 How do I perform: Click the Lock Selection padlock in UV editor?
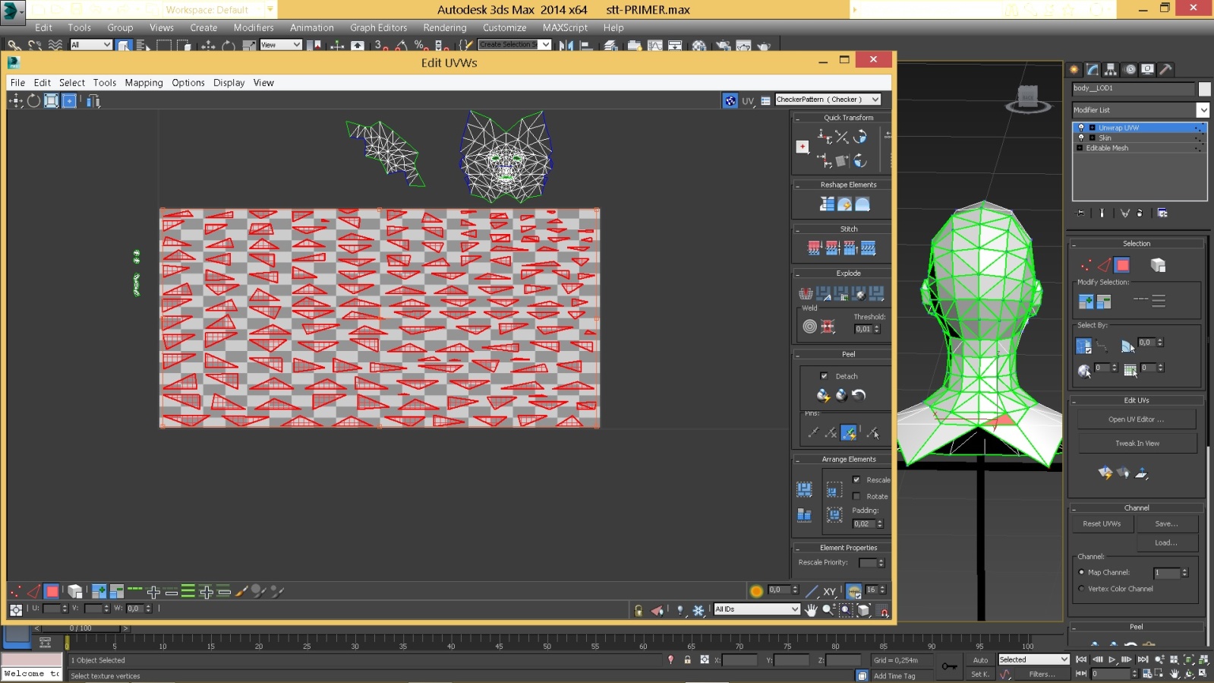pyautogui.click(x=639, y=610)
